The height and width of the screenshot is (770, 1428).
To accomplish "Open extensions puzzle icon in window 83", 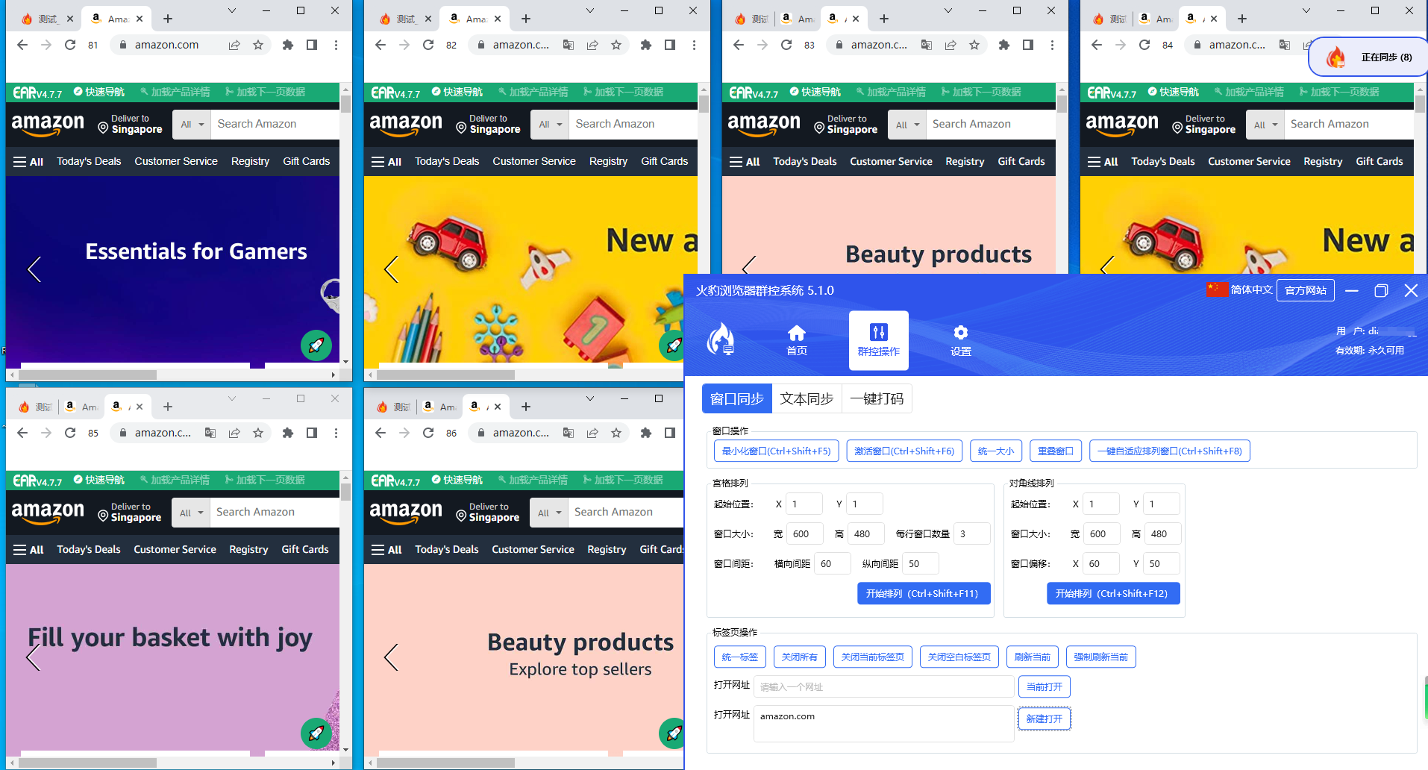I will coord(1003,45).
